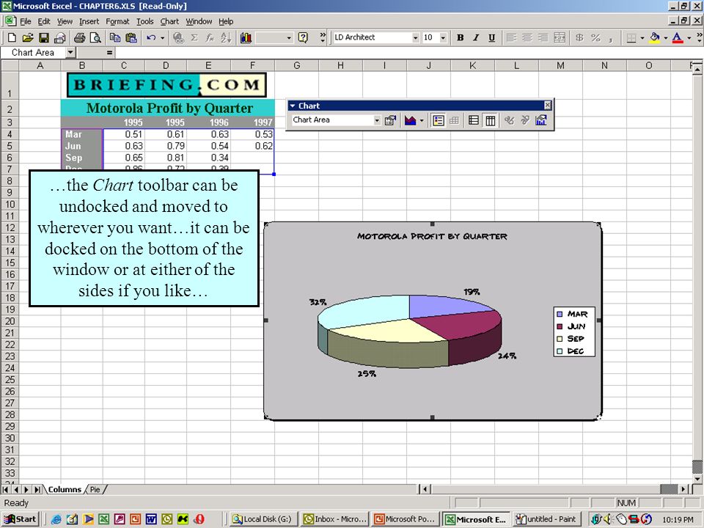The height and width of the screenshot is (528, 704).
Task: Switch to the Pie sheet tab
Action: tap(95, 489)
